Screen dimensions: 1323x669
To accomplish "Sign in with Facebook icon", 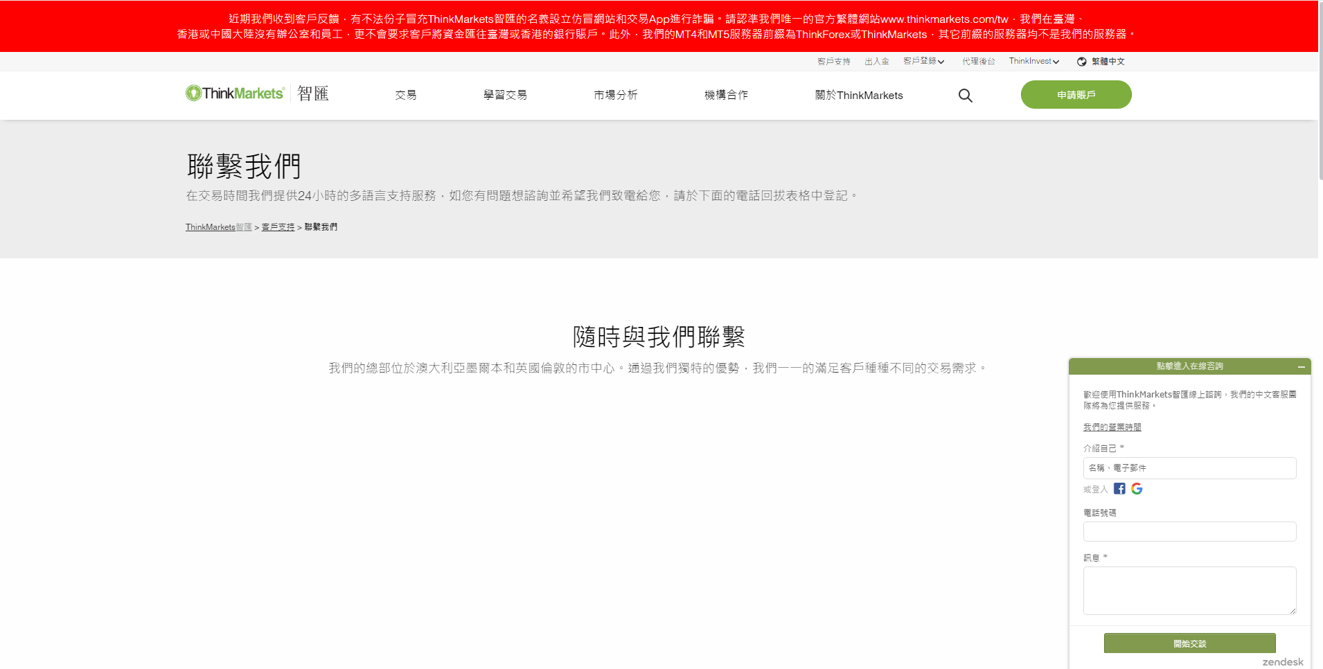I will 1119,489.
